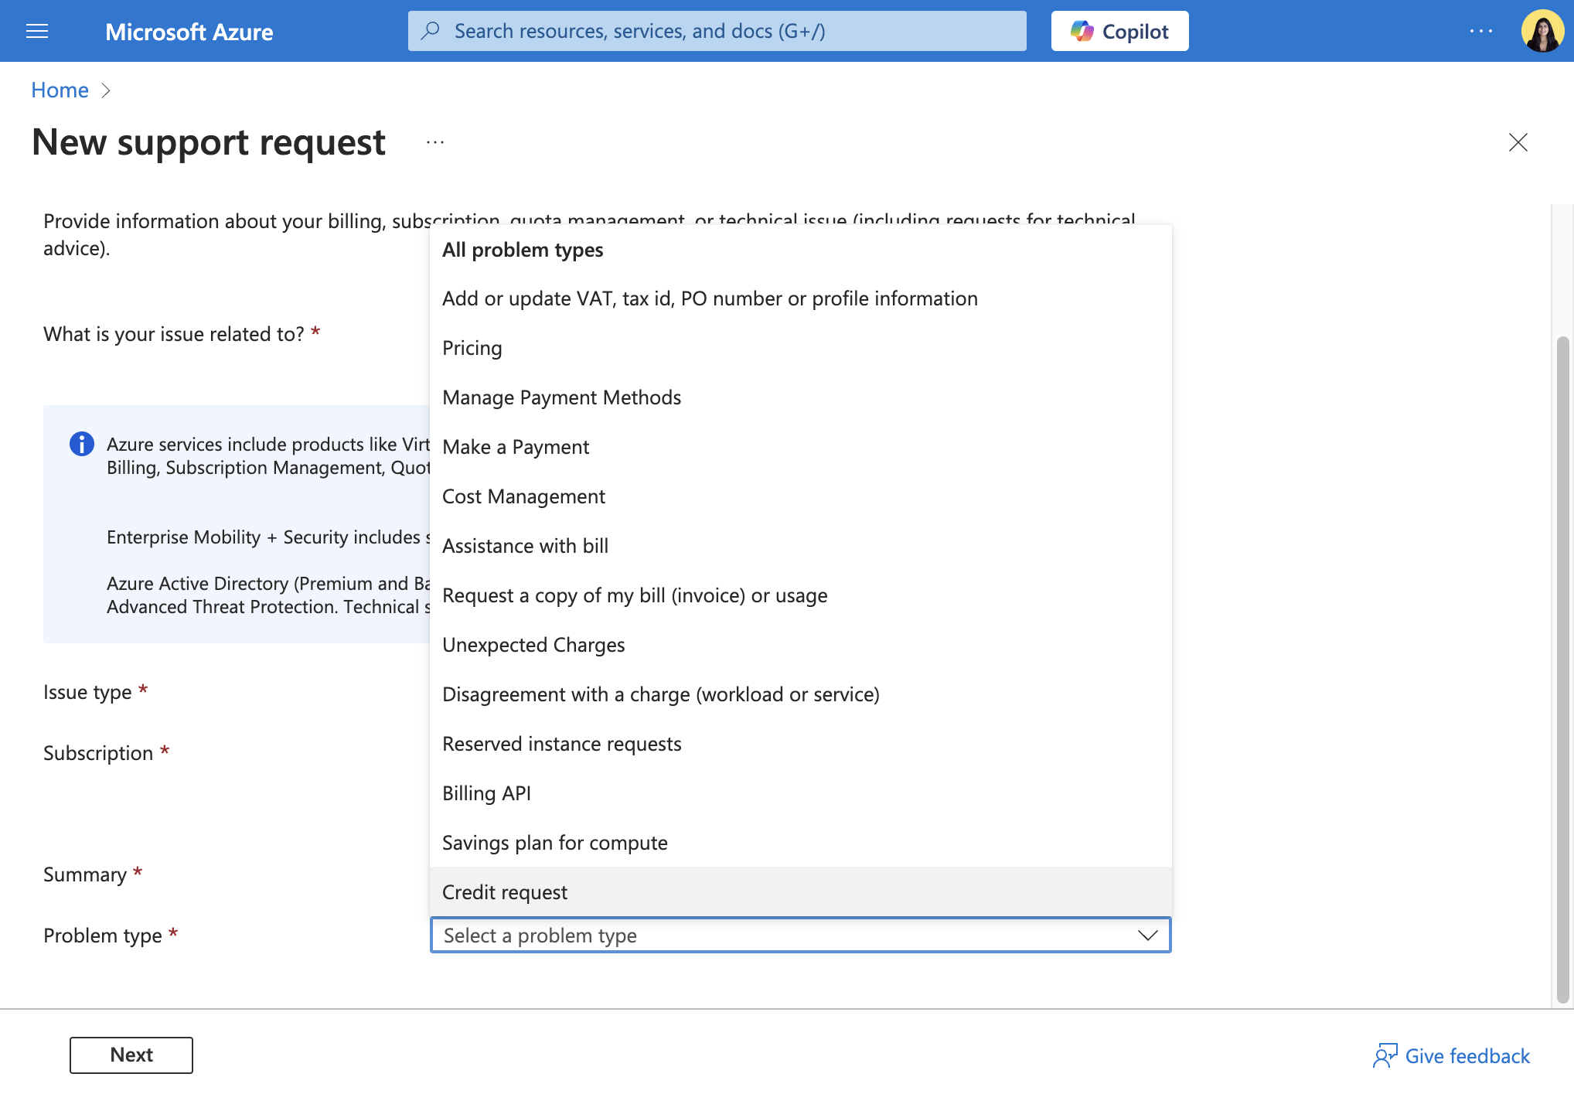Select Disagreement with a charge option
This screenshot has width=1574, height=1101.
pyautogui.click(x=800, y=694)
